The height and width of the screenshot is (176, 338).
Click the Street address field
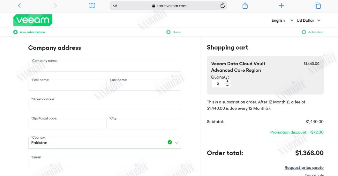point(105,104)
